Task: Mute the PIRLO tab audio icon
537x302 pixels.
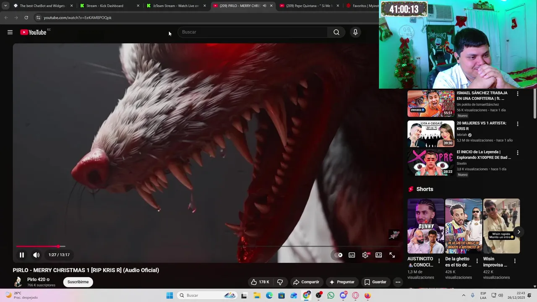Action: pyautogui.click(x=264, y=6)
